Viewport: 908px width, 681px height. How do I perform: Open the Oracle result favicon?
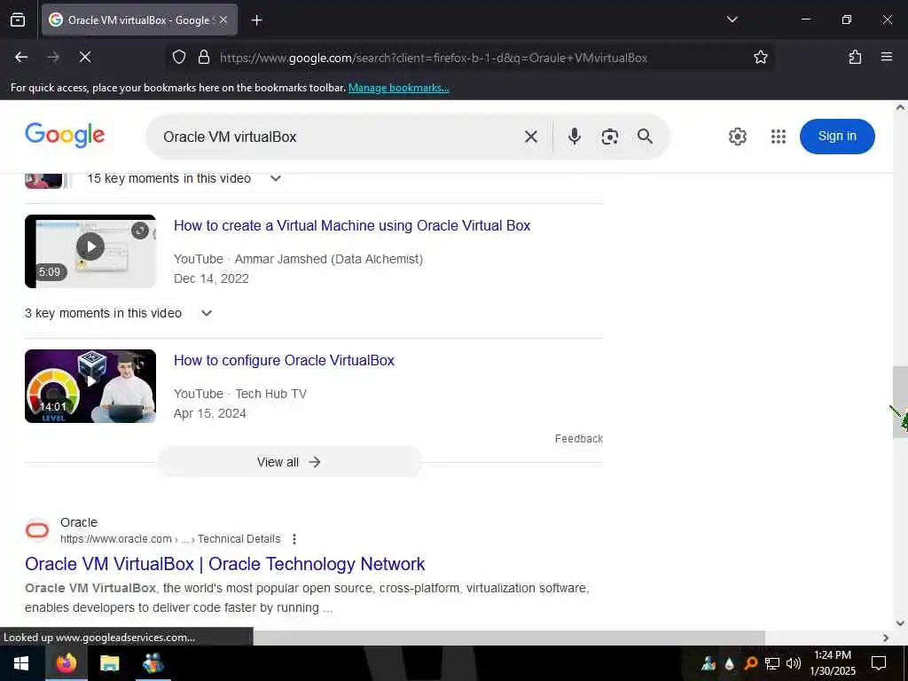pyautogui.click(x=37, y=530)
